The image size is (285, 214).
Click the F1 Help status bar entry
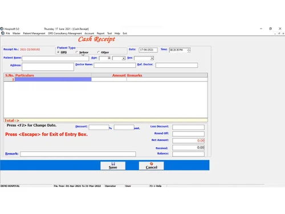[x=156, y=186]
